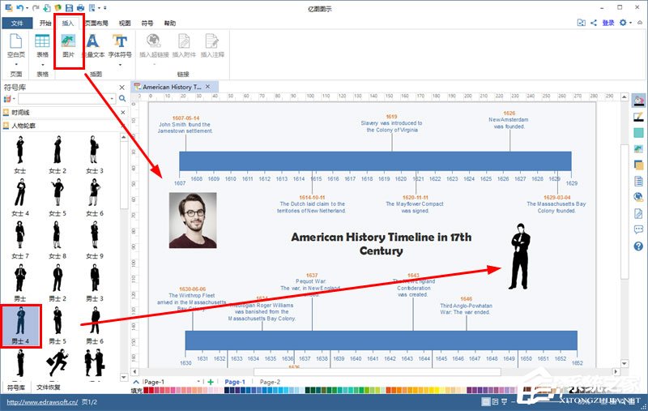Switch to the 开始 ribbon tab
This screenshot has height=411, width=648.
click(x=45, y=24)
